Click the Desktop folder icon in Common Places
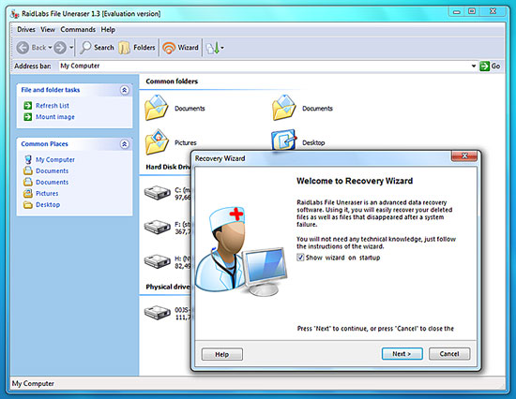516x399 pixels. coord(28,205)
